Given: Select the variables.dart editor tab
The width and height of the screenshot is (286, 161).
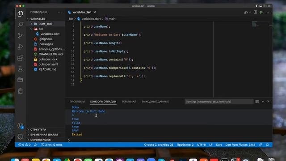Looking at the screenshot, I should point(82,12).
